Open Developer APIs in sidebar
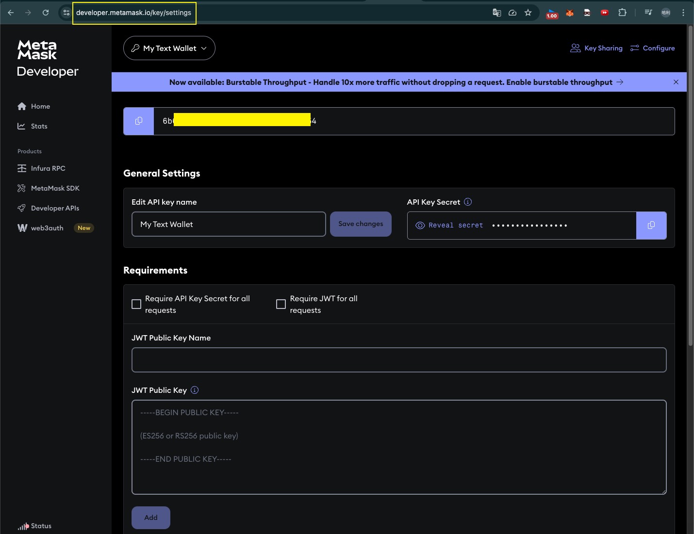The width and height of the screenshot is (694, 534). pyautogui.click(x=48, y=208)
